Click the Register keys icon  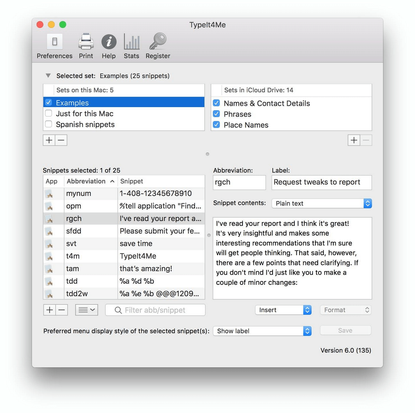click(158, 41)
